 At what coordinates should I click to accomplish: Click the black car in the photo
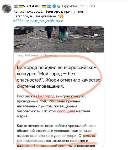24,30
